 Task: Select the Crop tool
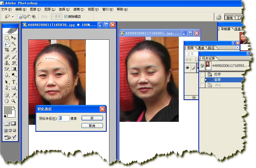point(7,50)
